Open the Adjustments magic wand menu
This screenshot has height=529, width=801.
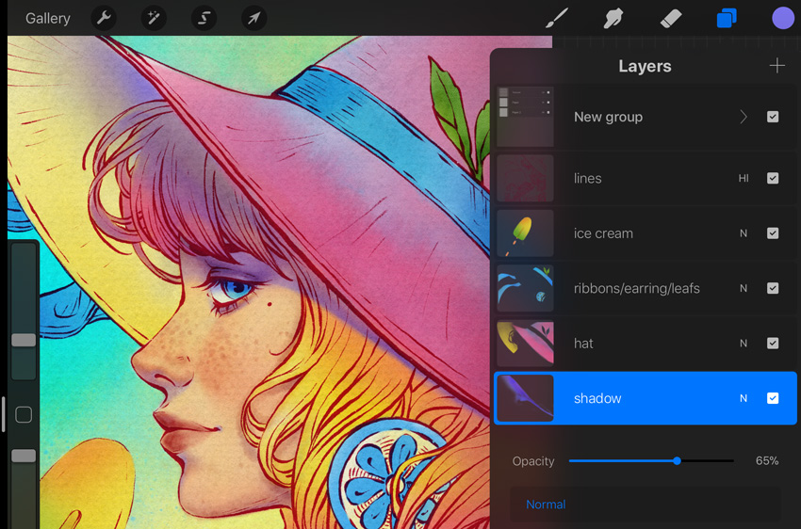tap(154, 19)
